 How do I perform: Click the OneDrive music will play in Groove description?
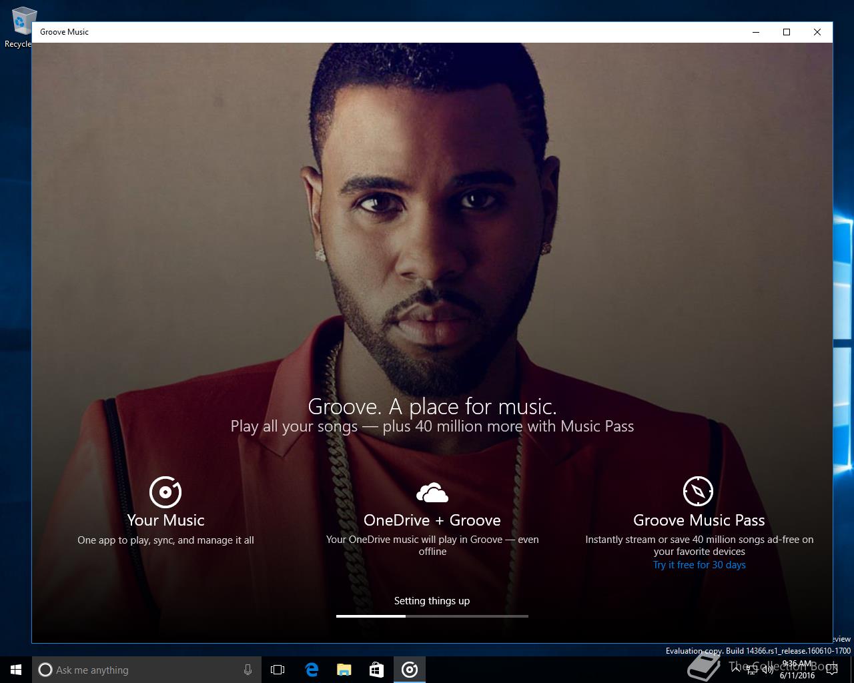[x=432, y=546]
